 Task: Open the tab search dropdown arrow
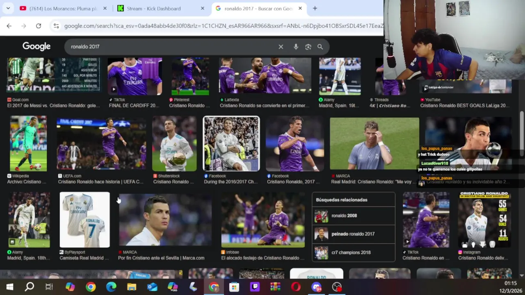[8, 8]
